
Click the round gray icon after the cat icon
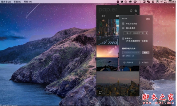click(x=126, y=1)
